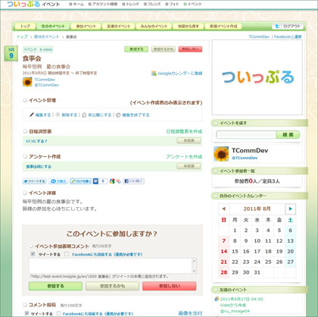
Task: Click the small green 参加する button near title
Action: [136, 49]
